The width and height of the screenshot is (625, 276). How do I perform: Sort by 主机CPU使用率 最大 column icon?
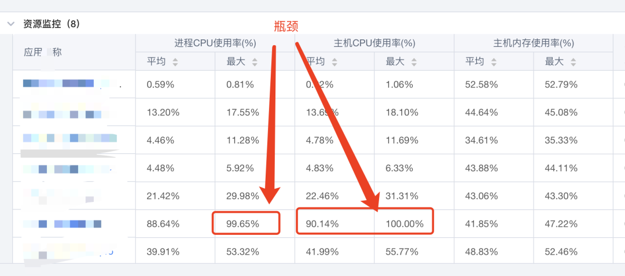[x=414, y=62]
